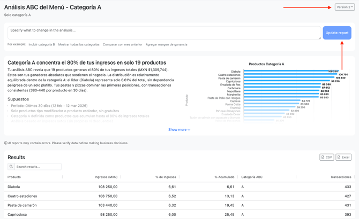
Task: Sort by Producto column header
Action: click(x=14, y=177)
